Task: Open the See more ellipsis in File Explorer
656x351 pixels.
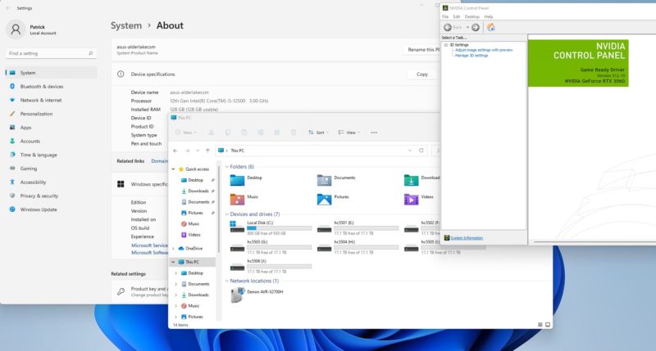Action: pyautogui.click(x=374, y=133)
